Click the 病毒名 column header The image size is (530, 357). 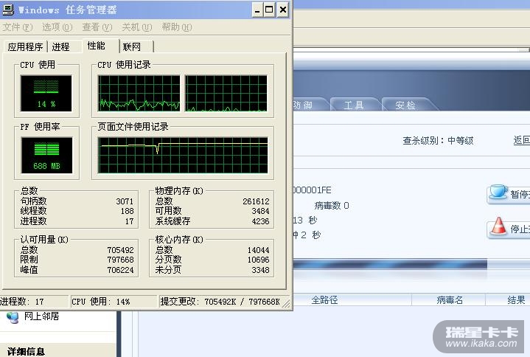click(x=449, y=300)
